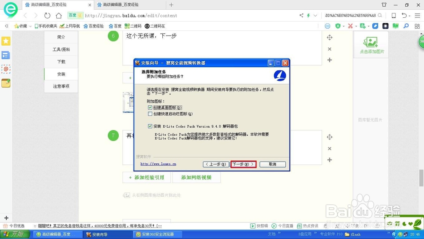Click the blue magnifier extension icon
This screenshot has width=424, height=239.
406,26
